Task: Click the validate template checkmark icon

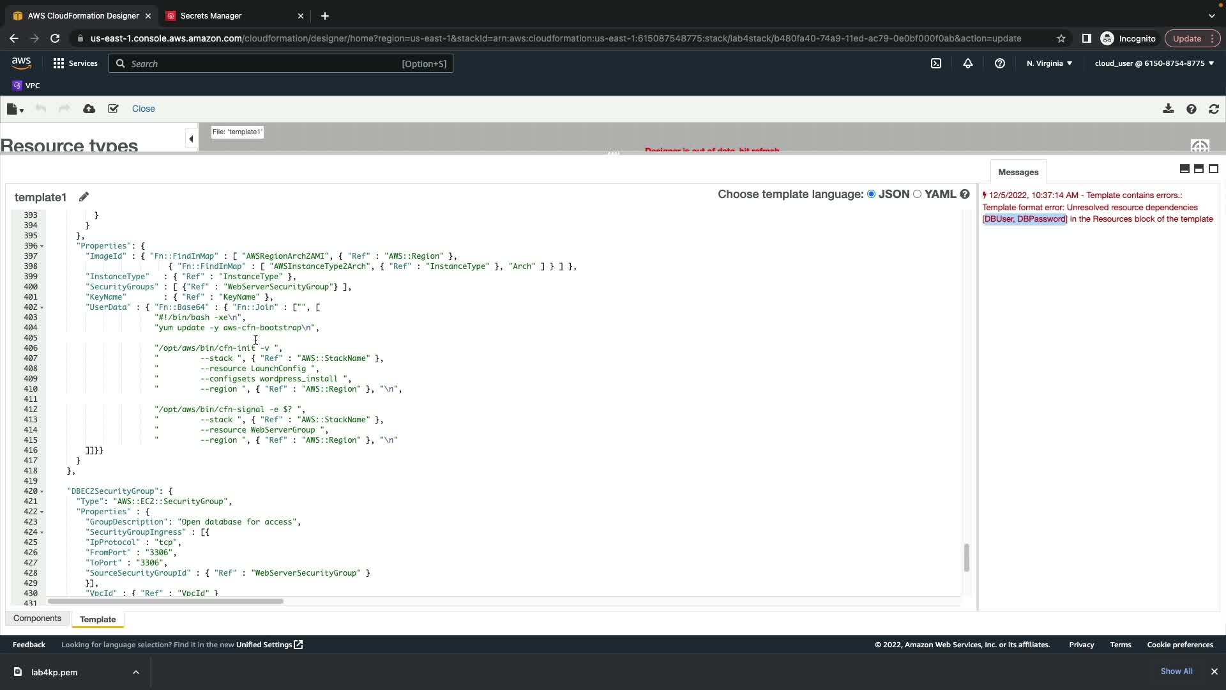Action: (x=113, y=109)
